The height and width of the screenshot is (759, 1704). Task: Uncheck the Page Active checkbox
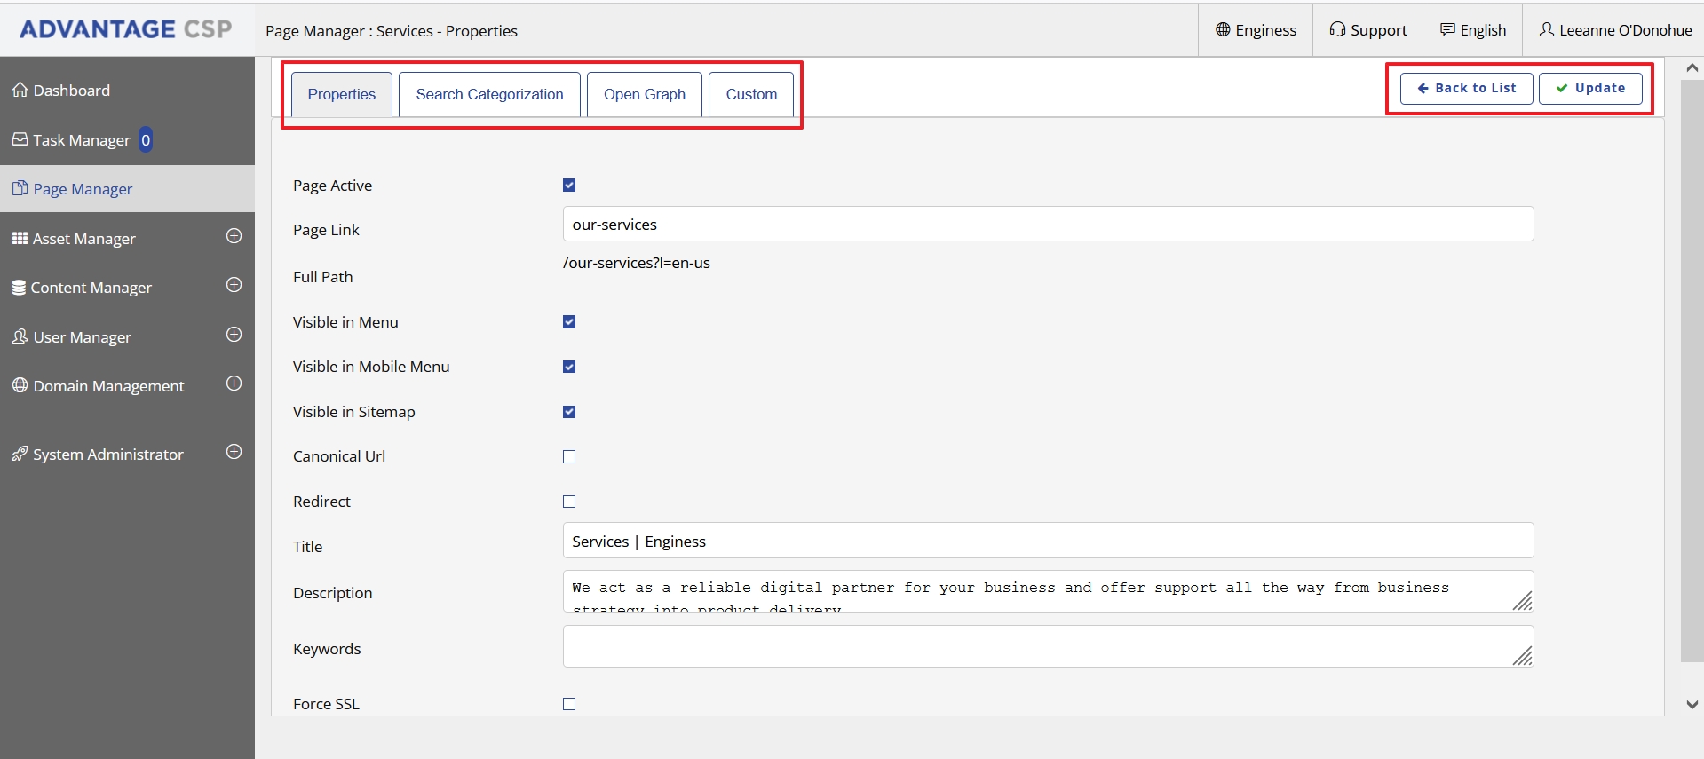click(x=569, y=186)
